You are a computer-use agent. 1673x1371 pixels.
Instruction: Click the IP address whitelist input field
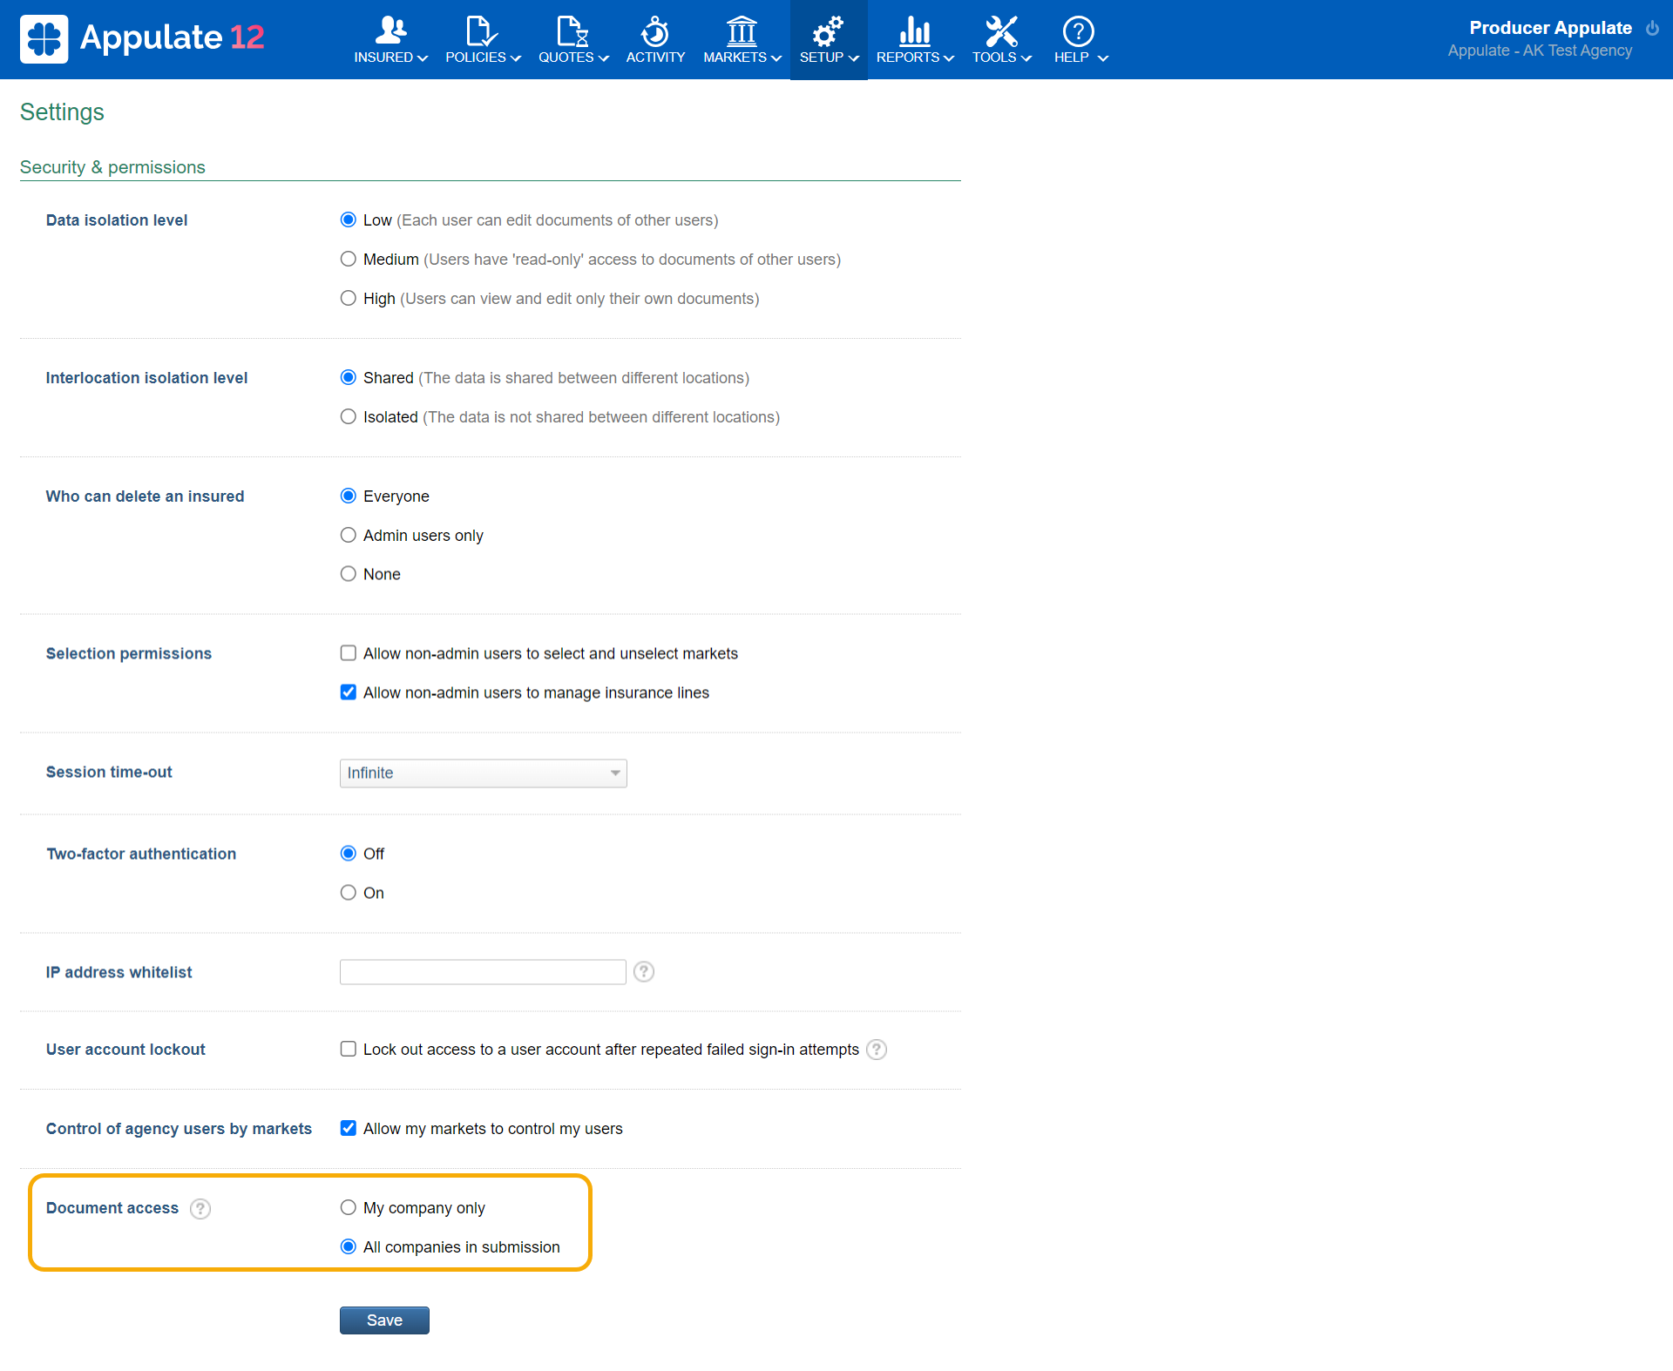pos(483,972)
